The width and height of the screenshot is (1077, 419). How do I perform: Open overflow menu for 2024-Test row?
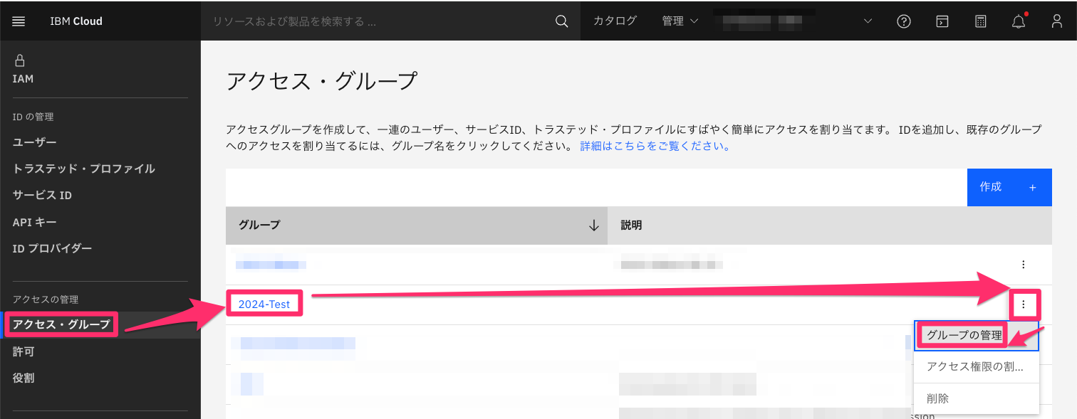1024,304
